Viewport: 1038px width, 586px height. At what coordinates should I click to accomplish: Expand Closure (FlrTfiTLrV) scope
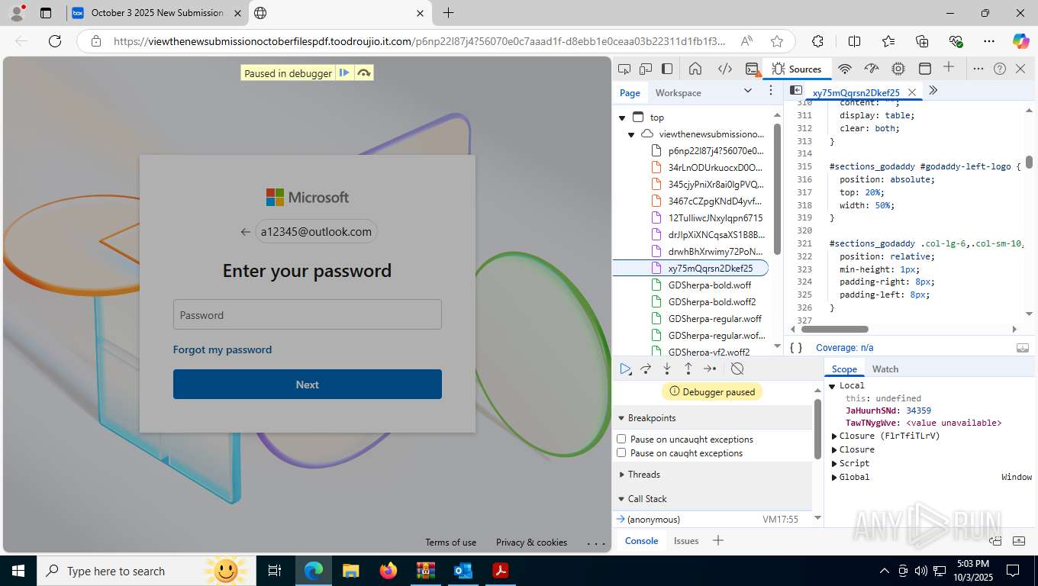pos(834,436)
